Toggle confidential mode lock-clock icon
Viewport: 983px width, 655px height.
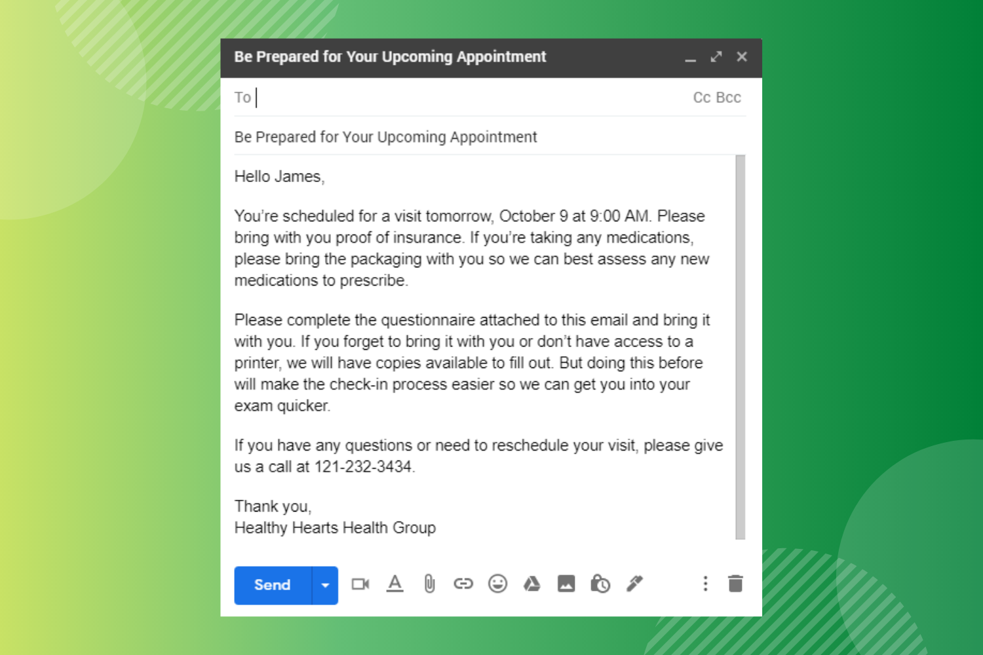click(x=600, y=584)
